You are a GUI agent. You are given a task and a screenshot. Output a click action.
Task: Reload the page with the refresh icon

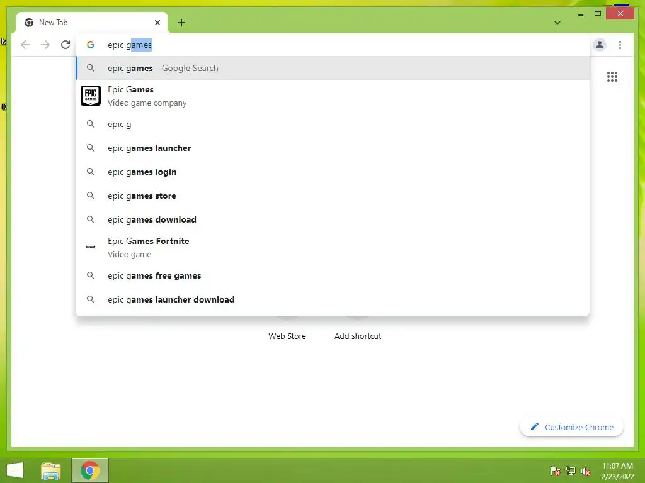point(66,45)
